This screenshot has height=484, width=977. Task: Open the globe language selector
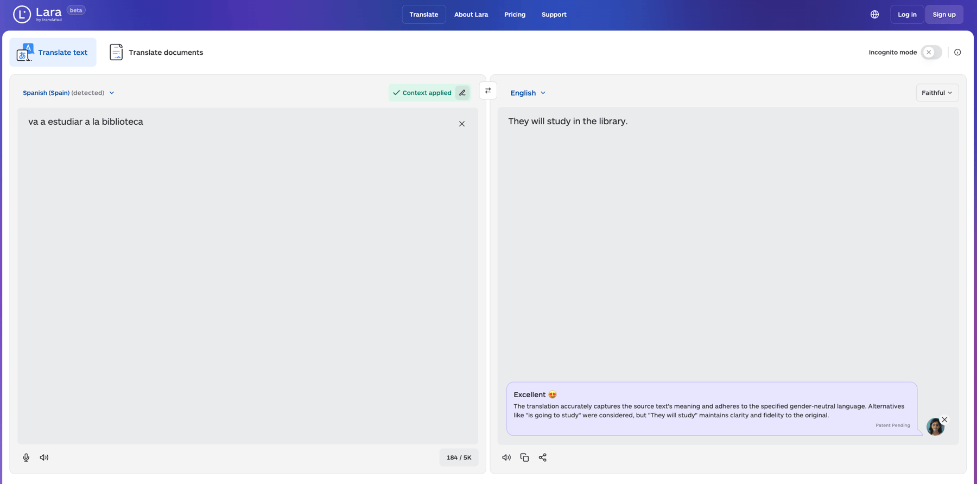point(874,15)
